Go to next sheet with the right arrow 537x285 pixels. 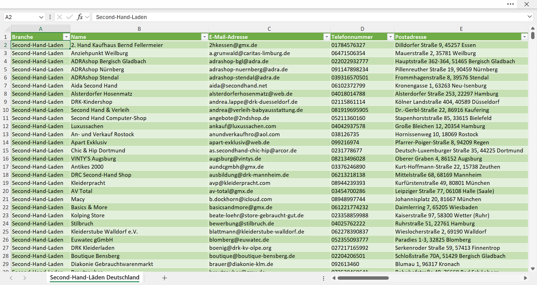[x=25, y=278]
